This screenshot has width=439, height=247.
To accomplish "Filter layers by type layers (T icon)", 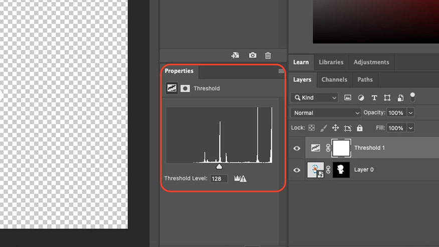I will [374, 97].
